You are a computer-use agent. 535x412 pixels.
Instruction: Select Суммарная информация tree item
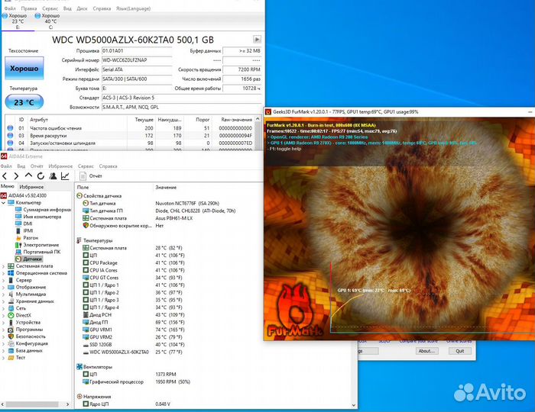(44, 209)
